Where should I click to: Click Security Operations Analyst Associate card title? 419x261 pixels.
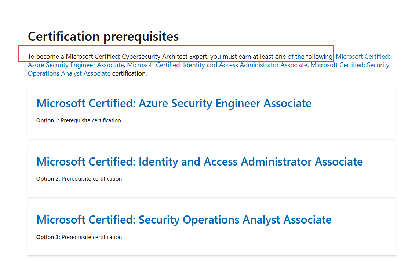pyautogui.click(x=184, y=220)
